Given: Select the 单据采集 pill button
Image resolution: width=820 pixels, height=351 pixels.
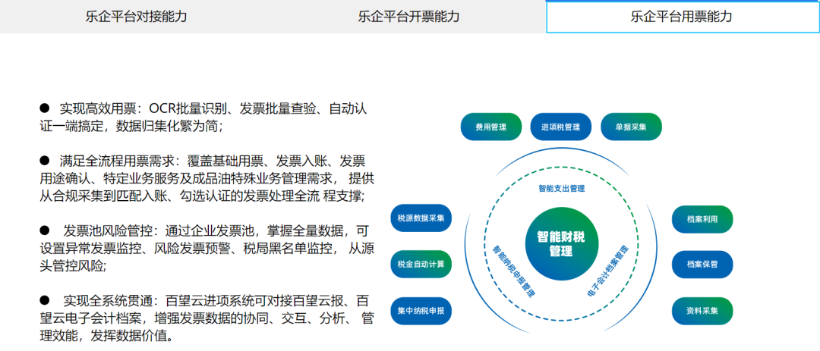Looking at the screenshot, I should (631, 127).
